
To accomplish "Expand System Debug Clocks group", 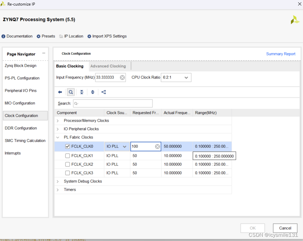I will click(x=58, y=181).
